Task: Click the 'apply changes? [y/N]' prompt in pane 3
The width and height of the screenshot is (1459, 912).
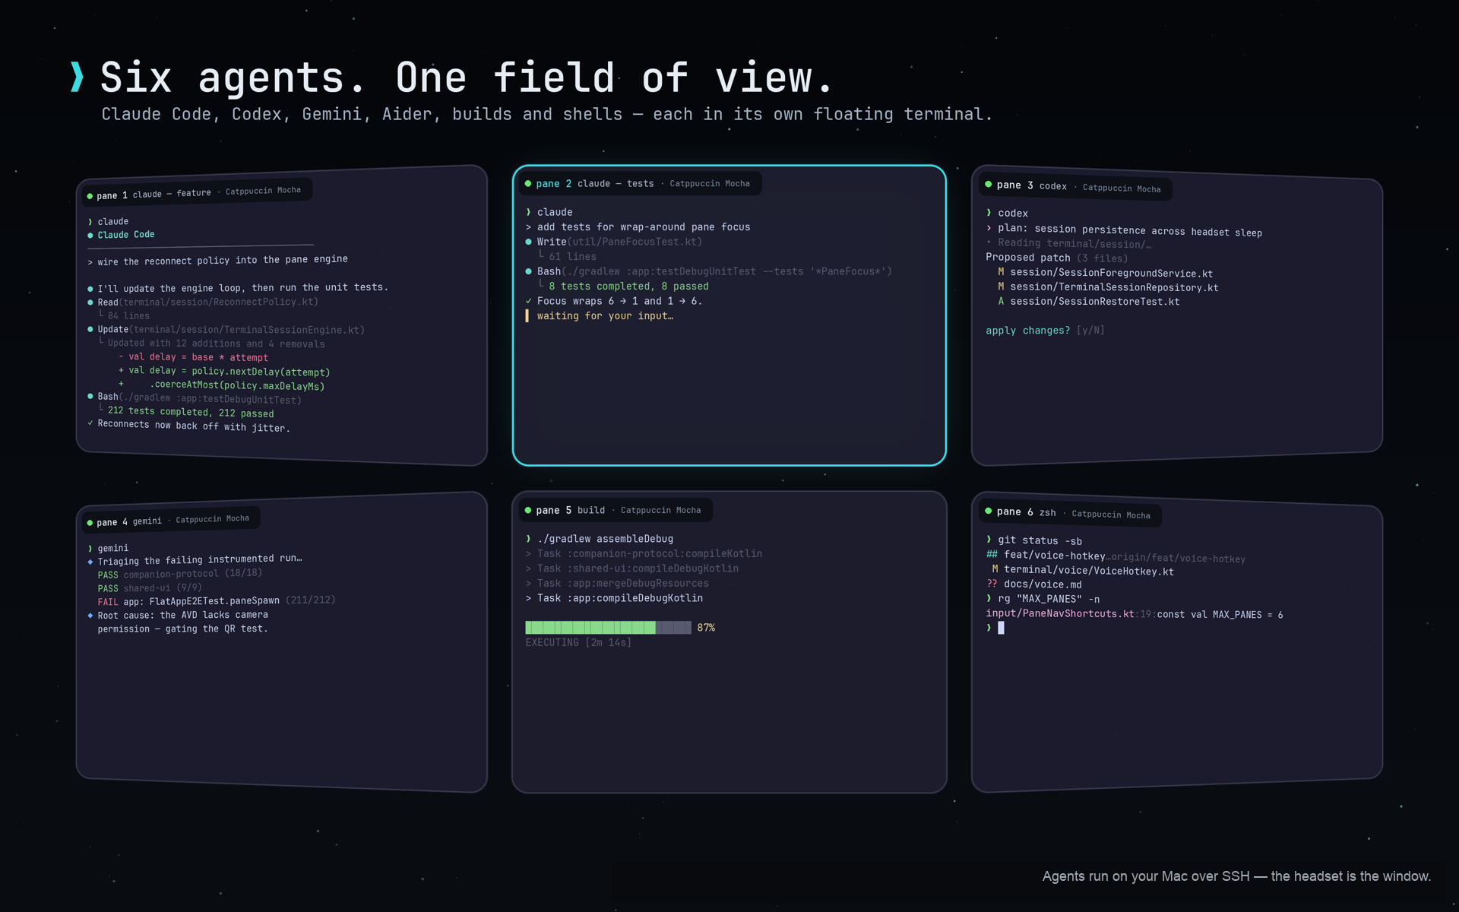Action: (1045, 331)
